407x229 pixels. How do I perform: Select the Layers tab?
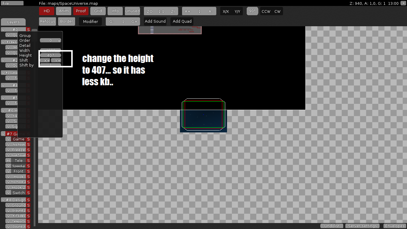point(13,22)
